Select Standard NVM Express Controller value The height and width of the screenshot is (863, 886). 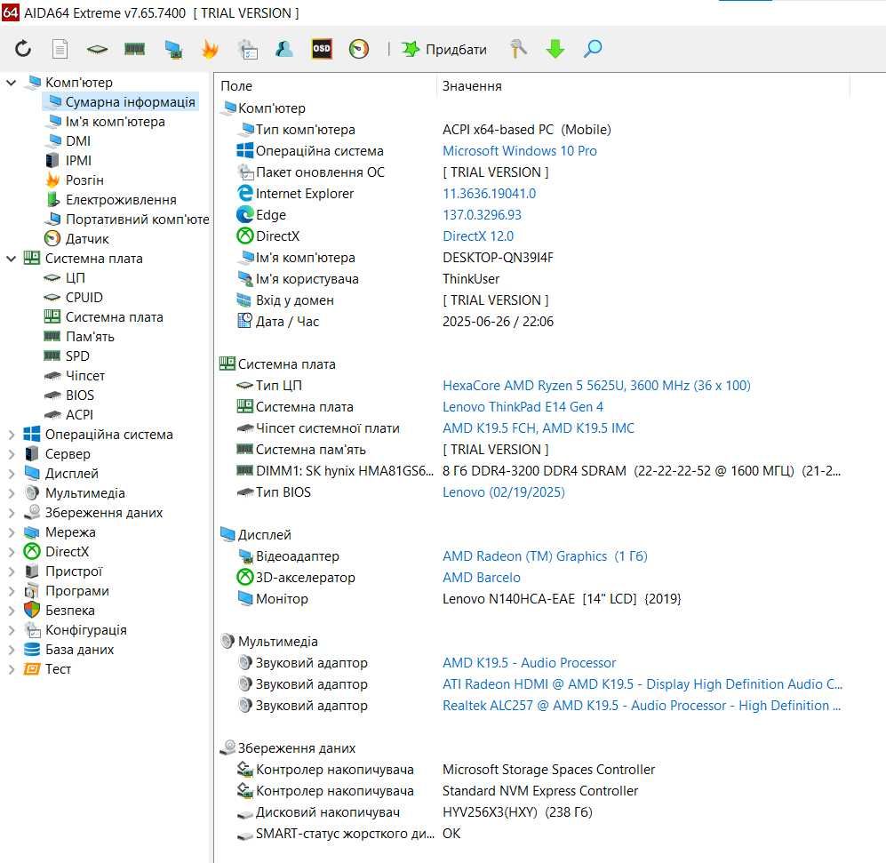point(540,791)
